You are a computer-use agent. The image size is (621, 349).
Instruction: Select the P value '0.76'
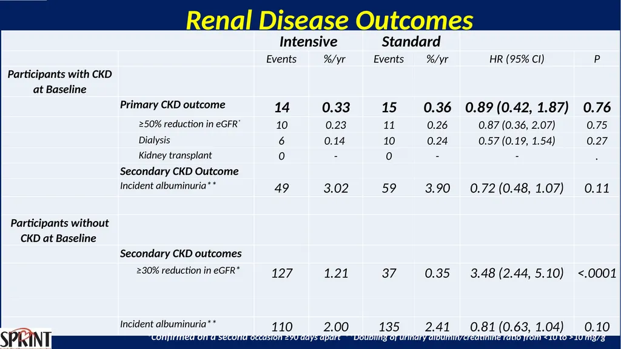597,107
